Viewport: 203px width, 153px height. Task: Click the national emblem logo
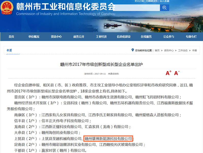point(7,8)
